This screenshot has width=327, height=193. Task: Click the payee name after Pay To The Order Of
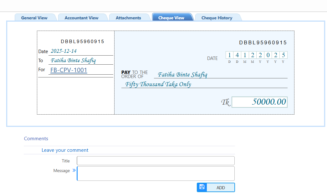[x=182, y=75]
